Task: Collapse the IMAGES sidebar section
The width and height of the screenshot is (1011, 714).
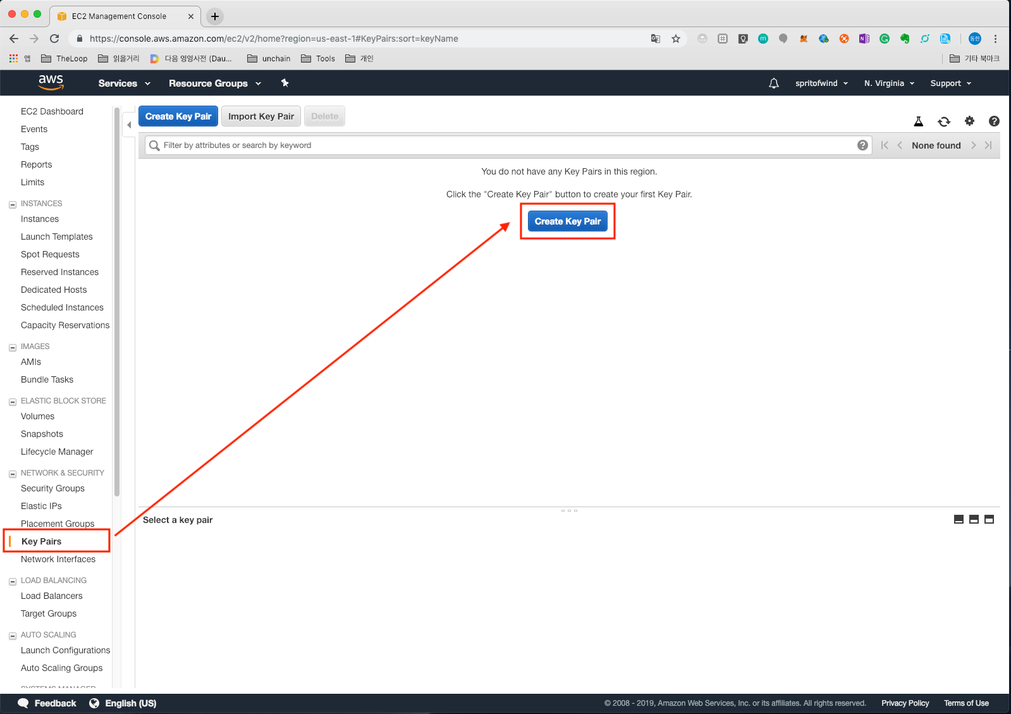Action: pyautogui.click(x=13, y=347)
